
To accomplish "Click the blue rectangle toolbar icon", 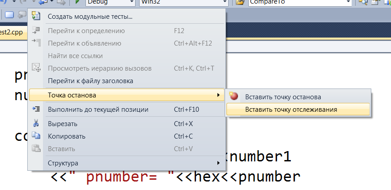I will click(x=9, y=15).
